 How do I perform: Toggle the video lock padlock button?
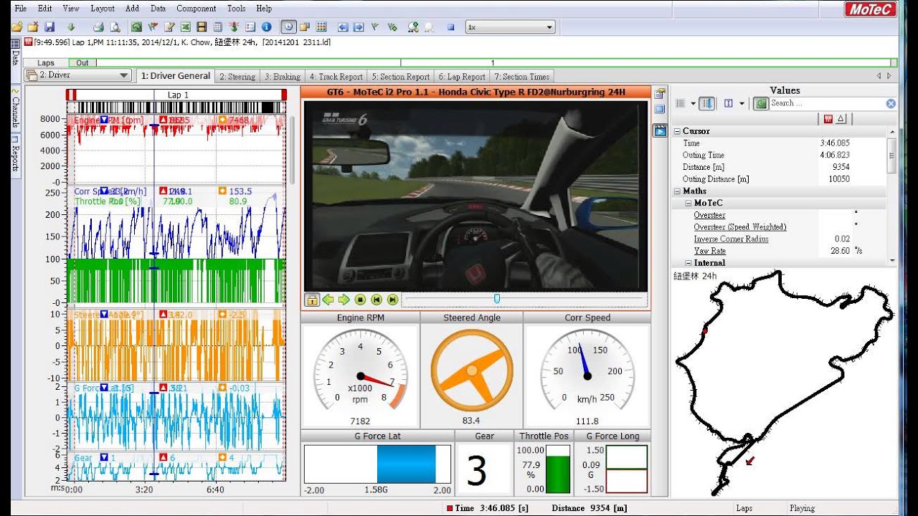click(x=311, y=300)
